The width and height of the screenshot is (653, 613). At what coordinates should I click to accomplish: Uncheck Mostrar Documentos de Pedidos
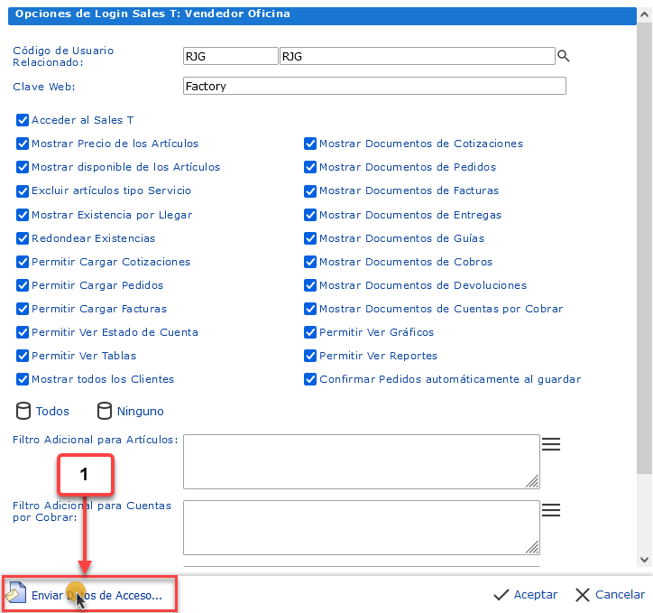(x=310, y=167)
